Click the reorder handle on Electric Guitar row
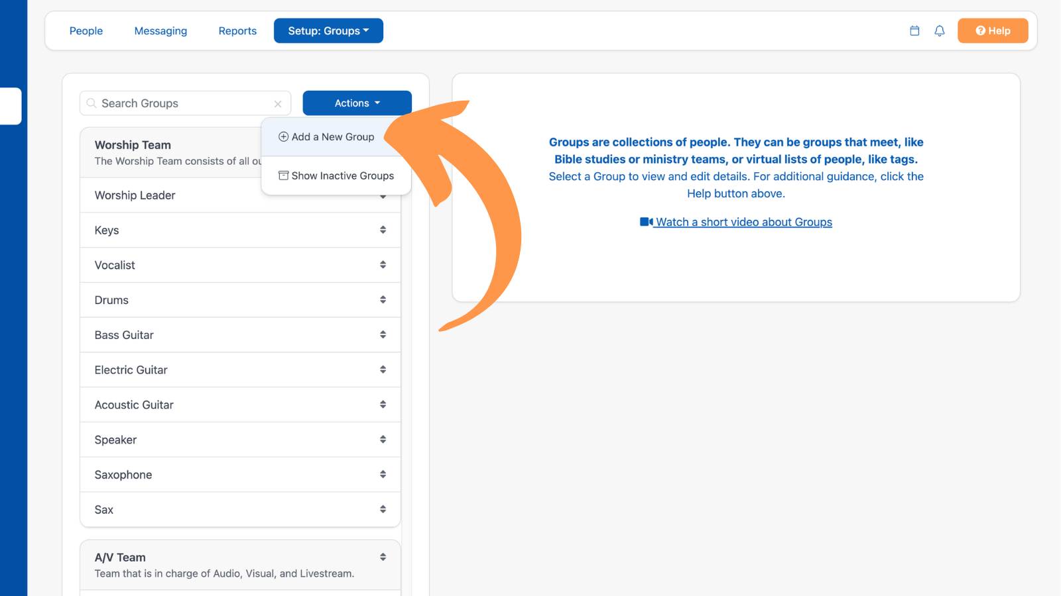1061x596 pixels. click(383, 370)
